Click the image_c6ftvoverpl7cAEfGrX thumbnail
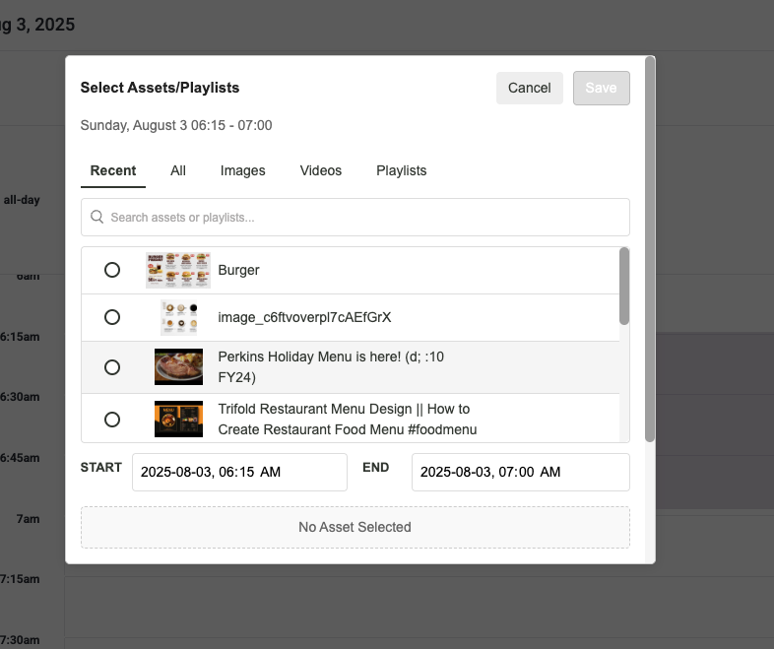 [x=178, y=317]
